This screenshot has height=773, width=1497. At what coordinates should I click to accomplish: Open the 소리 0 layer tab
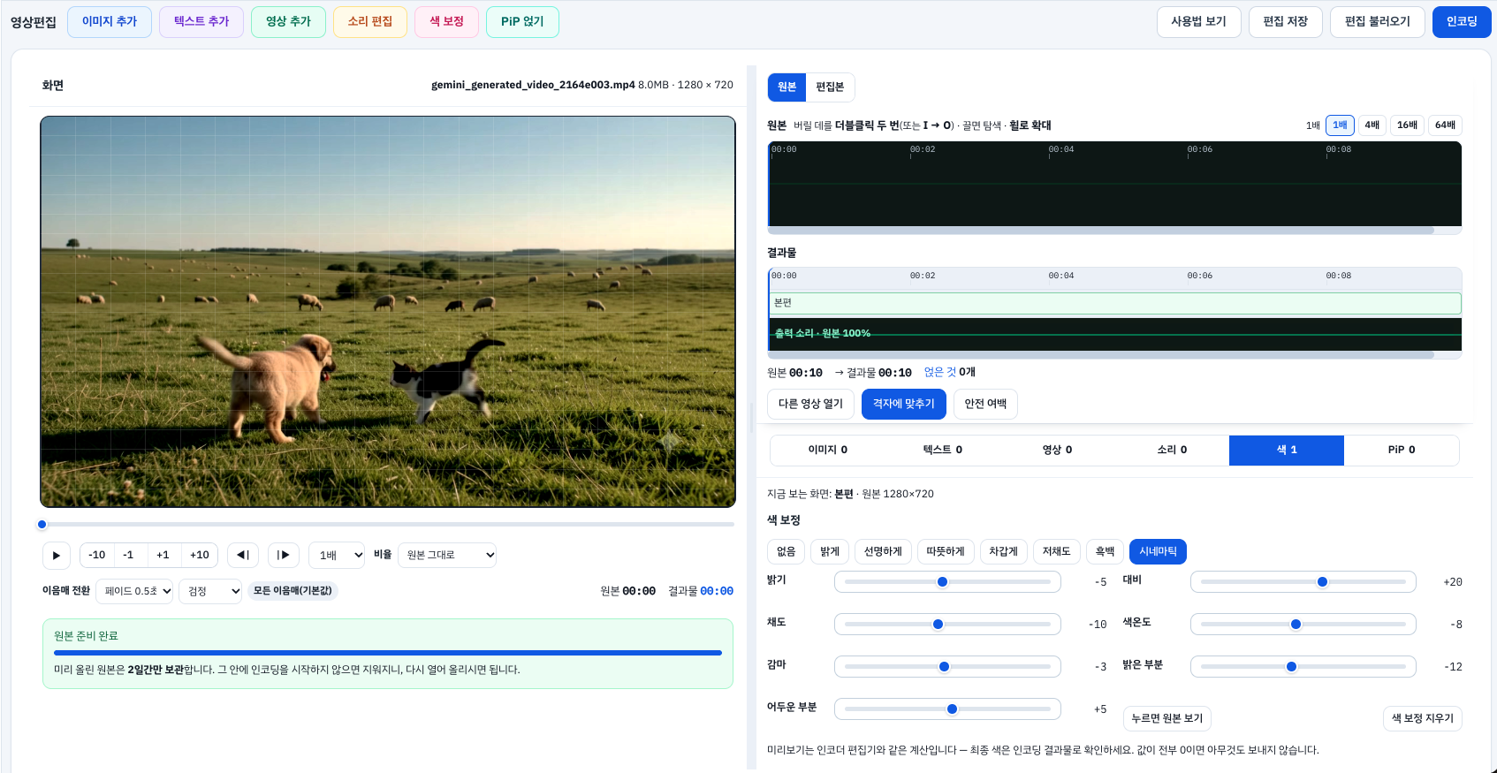click(x=1172, y=450)
